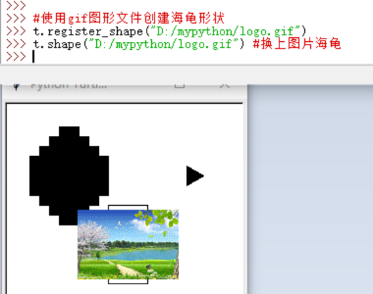Click the red comment #换上图片海龟
373x294 pixels.
[x=297, y=44]
